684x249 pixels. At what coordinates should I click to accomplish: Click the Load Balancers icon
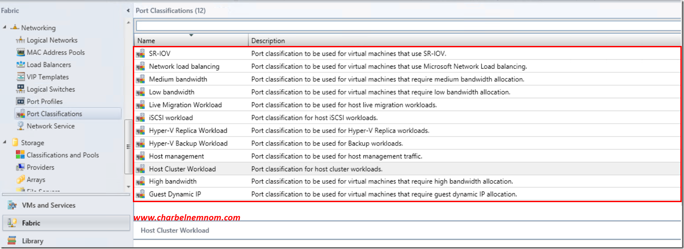click(20, 65)
